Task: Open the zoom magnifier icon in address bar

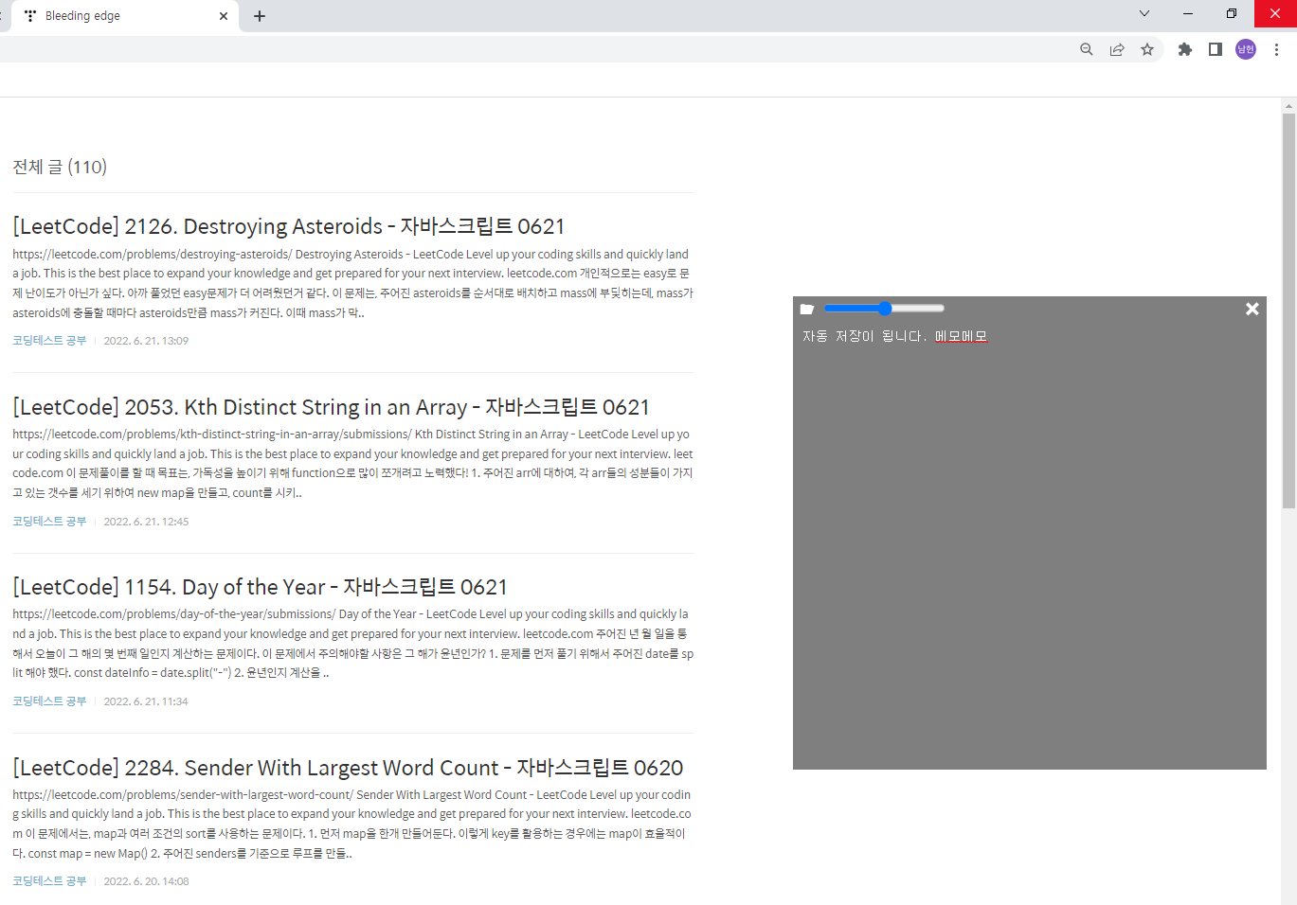Action: (1087, 49)
